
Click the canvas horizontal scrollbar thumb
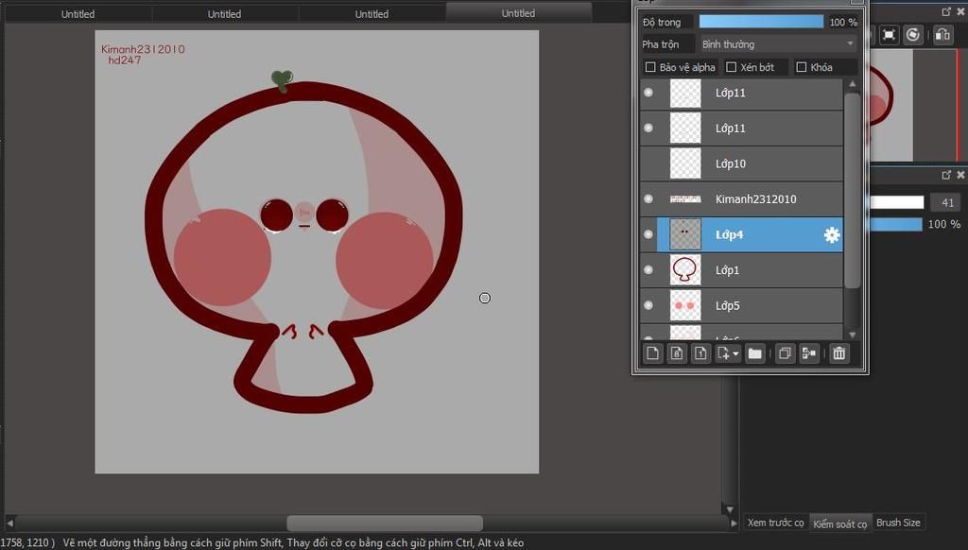point(385,523)
